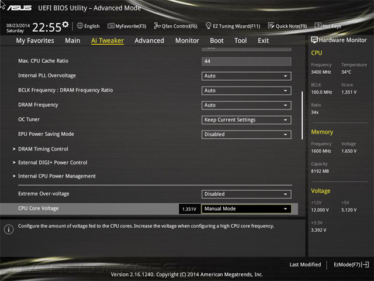The height and width of the screenshot is (281, 374).
Task: Select the Ai Tweaker tab
Action: pyautogui.click(x=108, y=40)
